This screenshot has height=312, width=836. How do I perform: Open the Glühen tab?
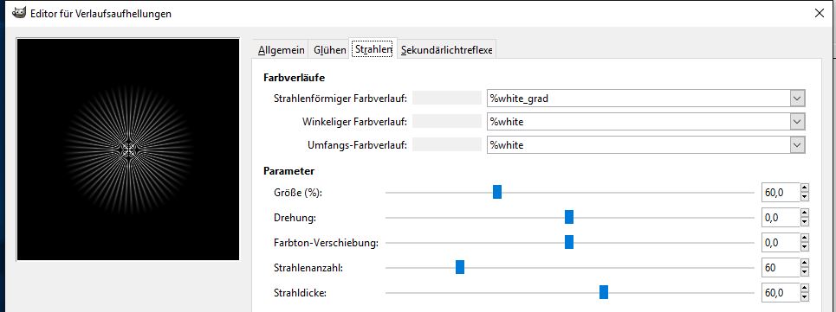pyautogui.click(x=329, y=50)
